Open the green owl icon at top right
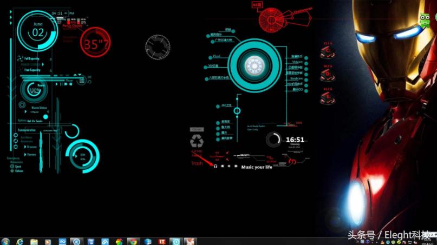 point(425,20)
